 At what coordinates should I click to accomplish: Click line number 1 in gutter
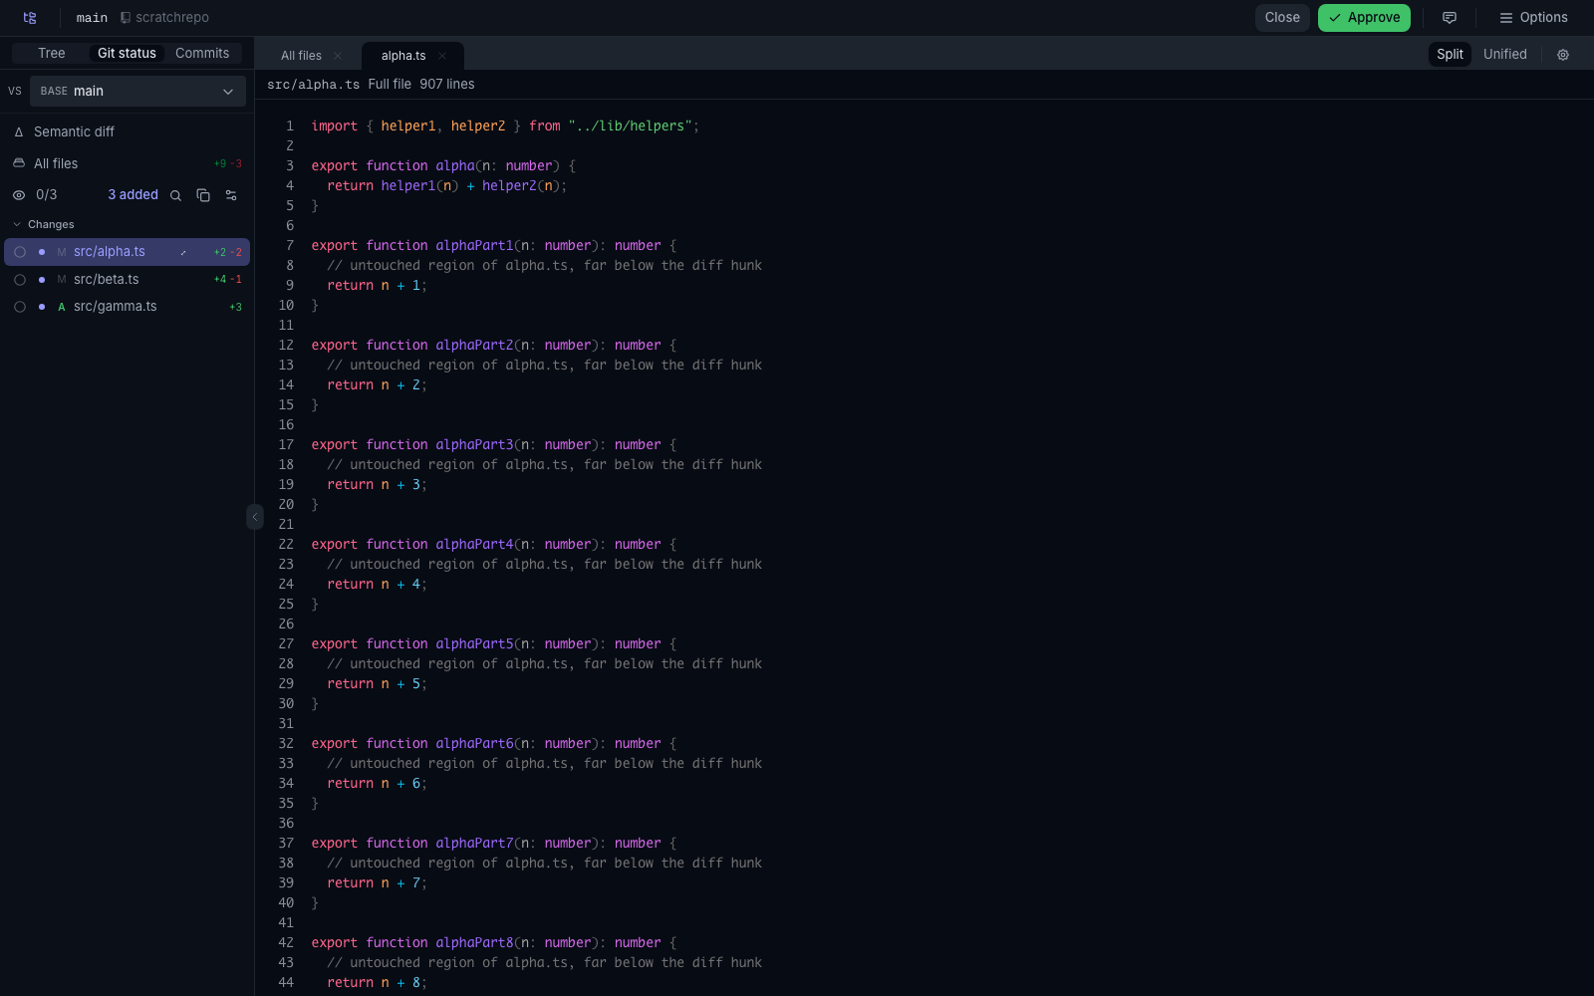point(290,126)
